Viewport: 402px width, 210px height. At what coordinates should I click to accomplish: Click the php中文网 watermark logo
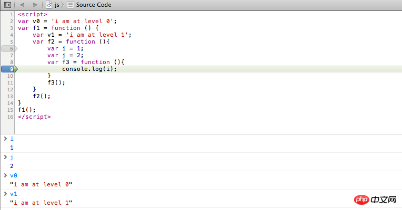(x=375, y=199)
